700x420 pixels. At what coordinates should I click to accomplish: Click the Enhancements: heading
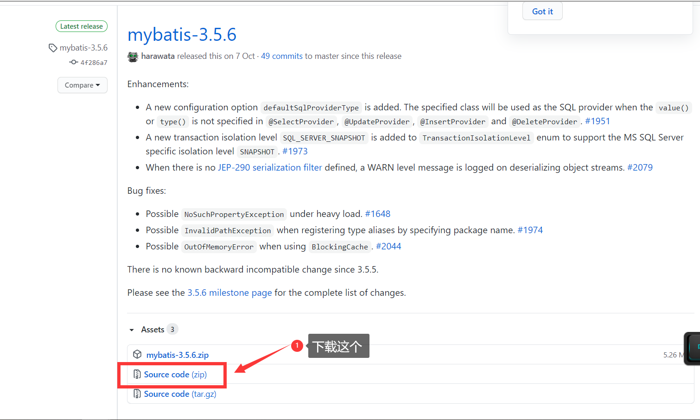click(x=158, y=84)
